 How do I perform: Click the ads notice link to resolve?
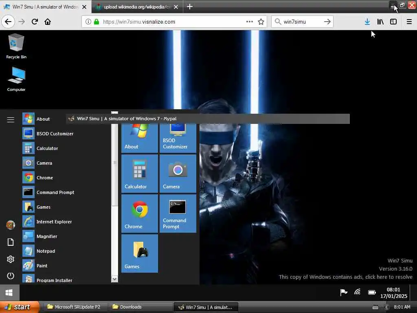tap(345, 277)
